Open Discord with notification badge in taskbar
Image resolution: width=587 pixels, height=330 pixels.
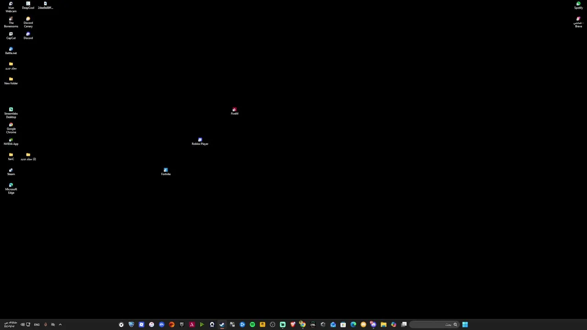coord(373,324)
